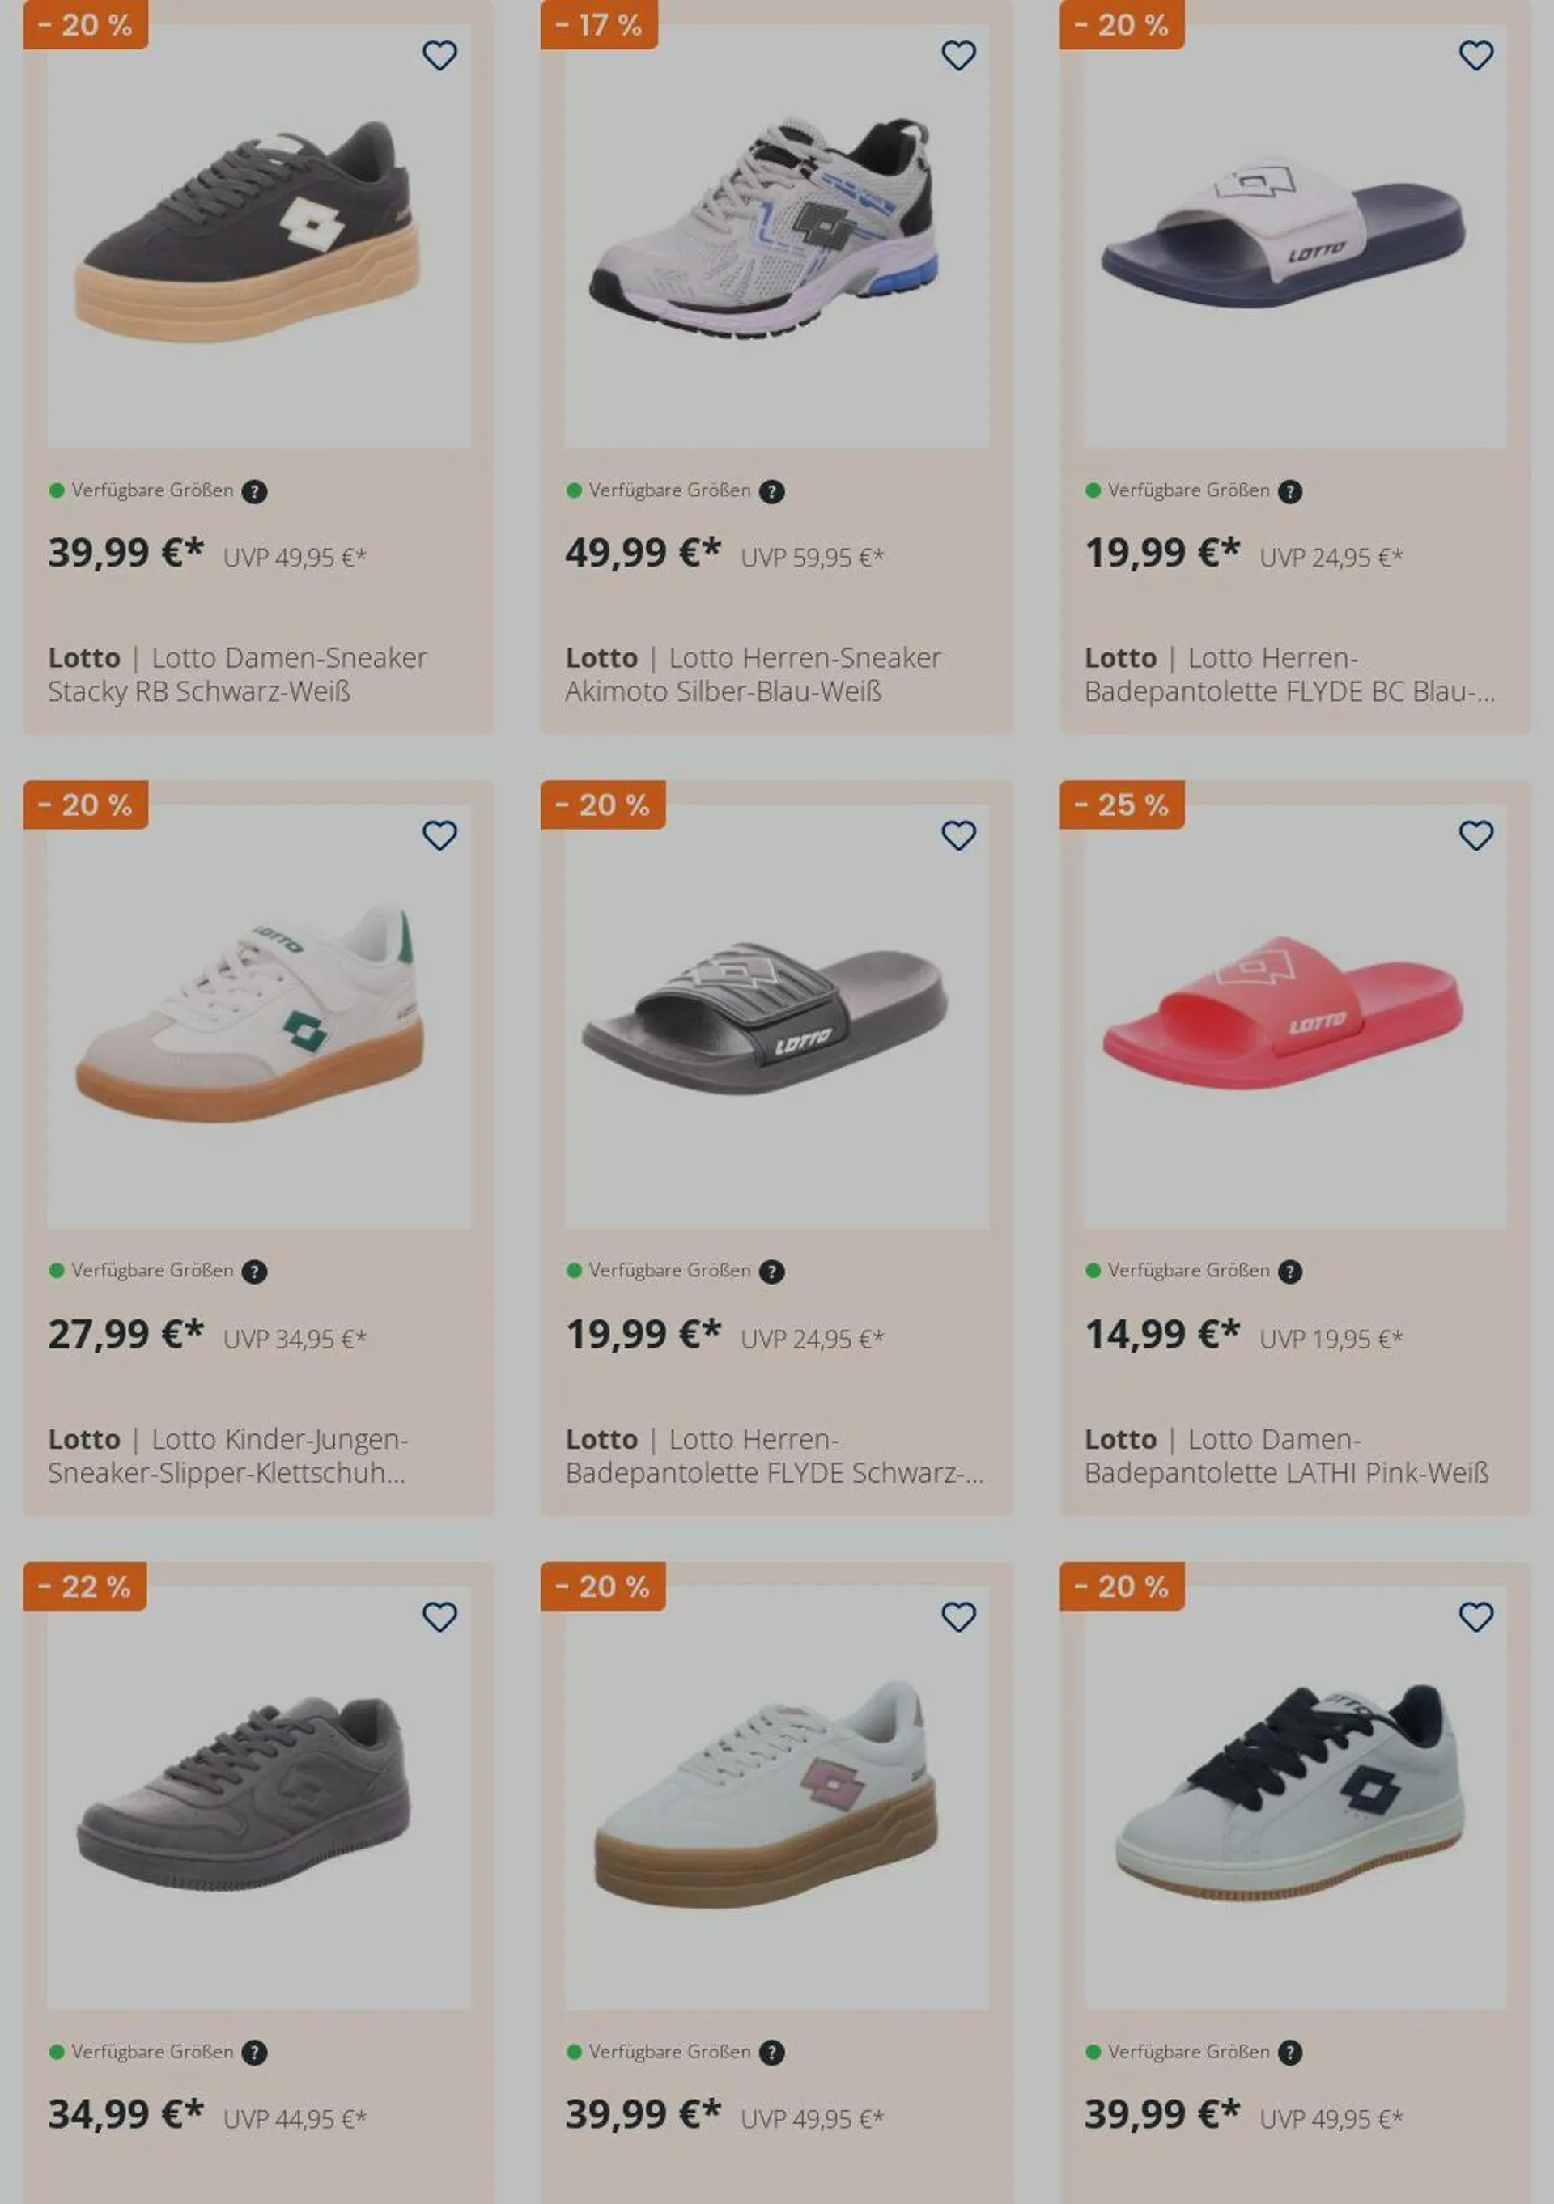Add Akimoto Silber-Blau-Weiß sneaker to wishlist

click(958, 56)
